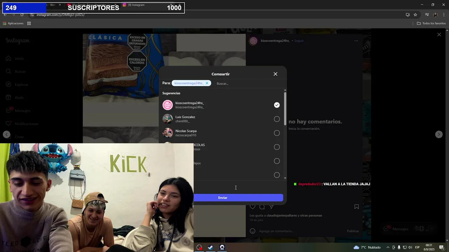Open Notificaciones in the Instagram sidebar
Image resolution: width=449 pixels, height=252 pixels.
pyautogui.click(x=22, y=124)
